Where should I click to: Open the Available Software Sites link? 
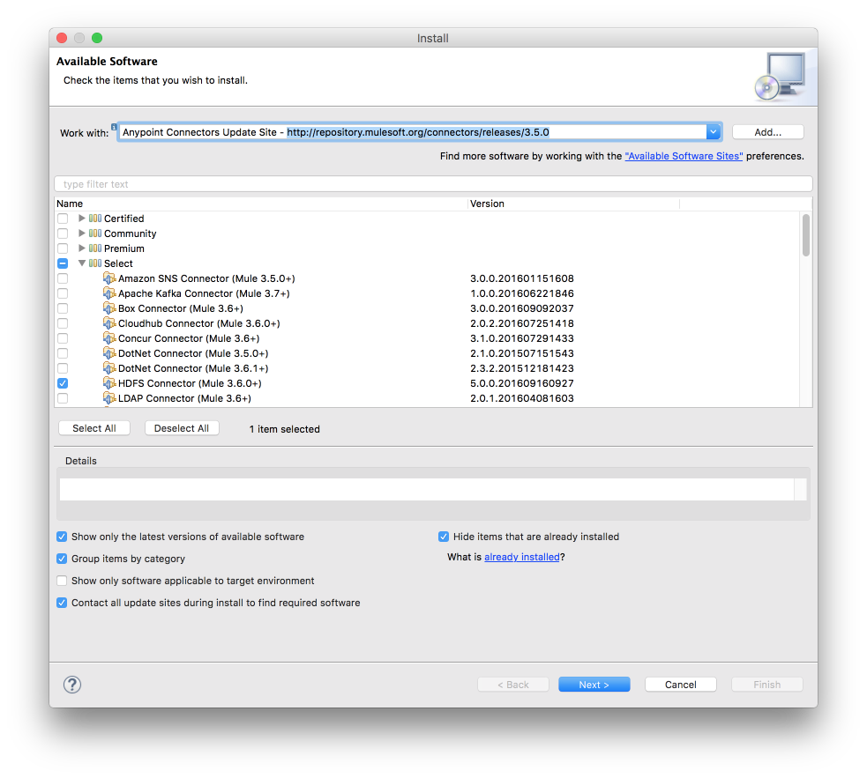pyautogui.click(x=684, y=156)
